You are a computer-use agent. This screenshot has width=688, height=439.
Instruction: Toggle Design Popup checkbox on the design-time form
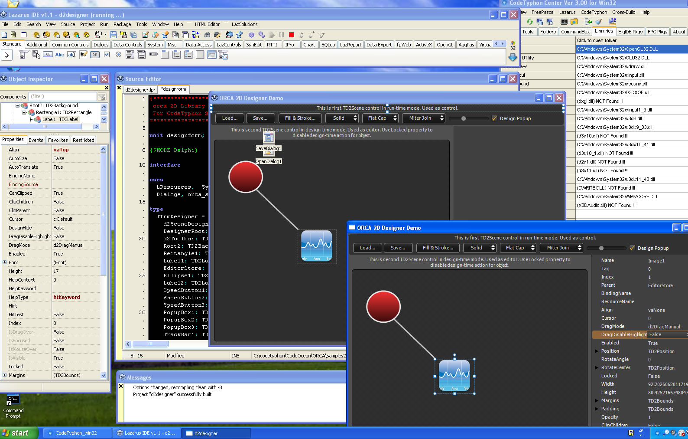(494, 118)
